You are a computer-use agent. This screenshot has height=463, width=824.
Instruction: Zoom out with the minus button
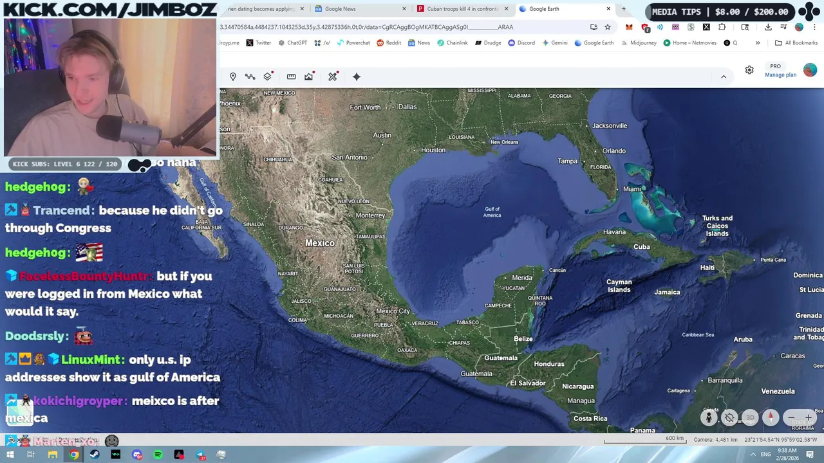point(791,418)
